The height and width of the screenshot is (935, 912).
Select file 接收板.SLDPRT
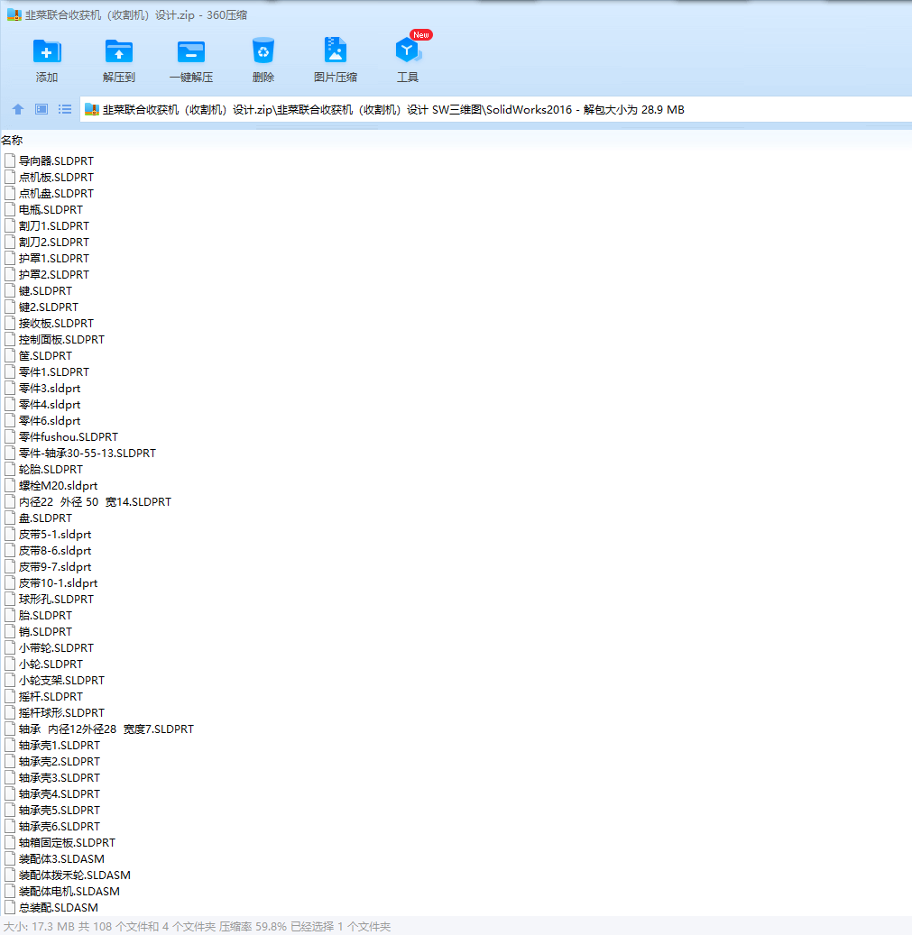click(x=56, y=323)
